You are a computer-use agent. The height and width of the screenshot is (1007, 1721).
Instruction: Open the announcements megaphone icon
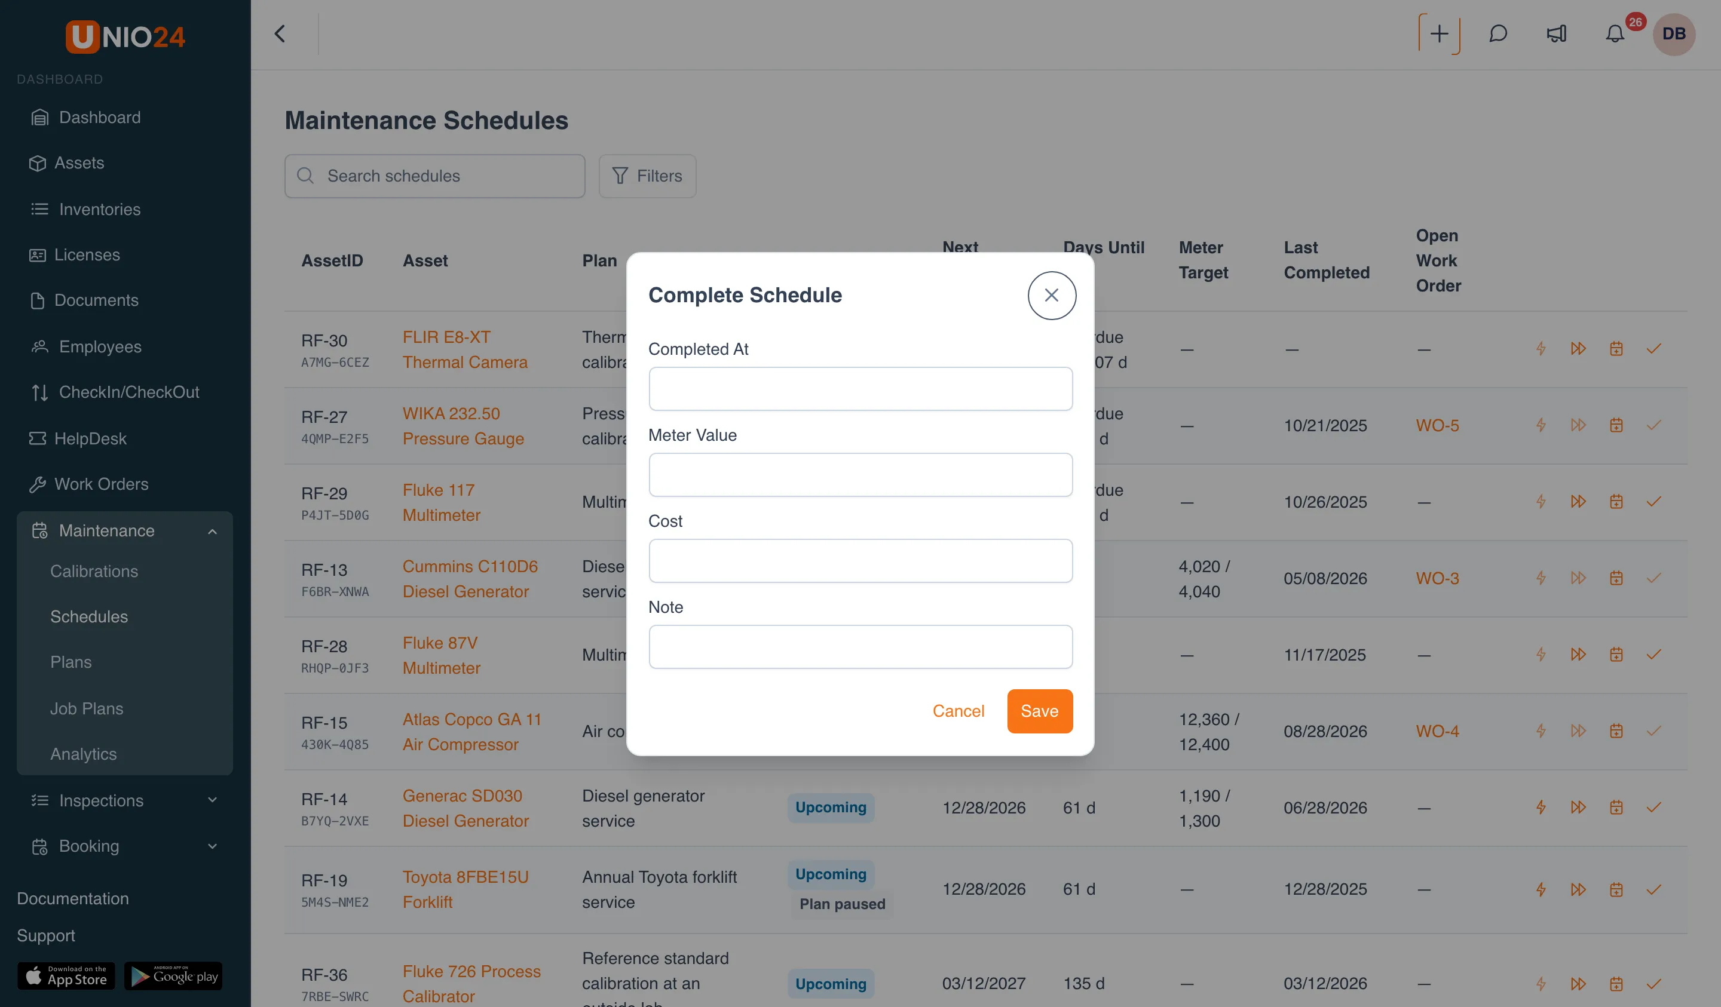(1557, 33)
